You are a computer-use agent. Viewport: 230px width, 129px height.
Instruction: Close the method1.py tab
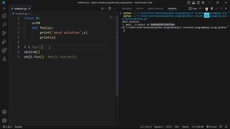29,9
